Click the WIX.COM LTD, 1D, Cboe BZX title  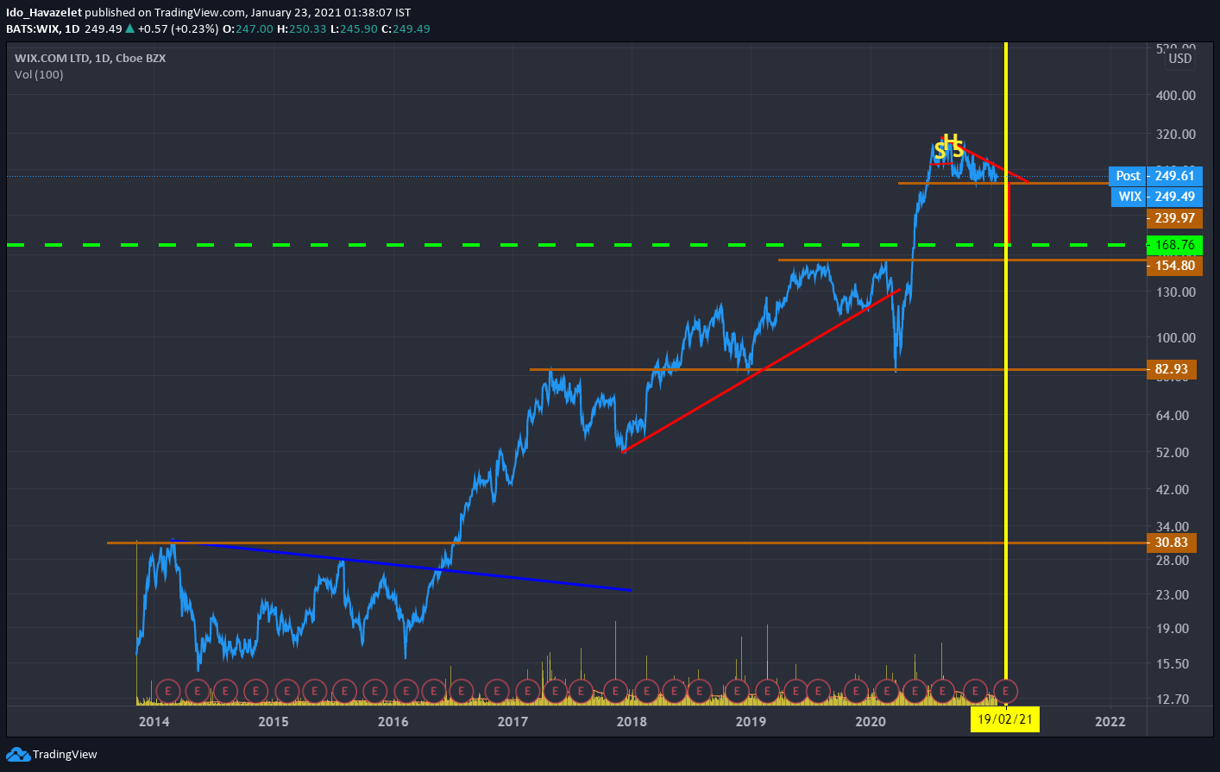pyautogui.click(x=91, y=58)
